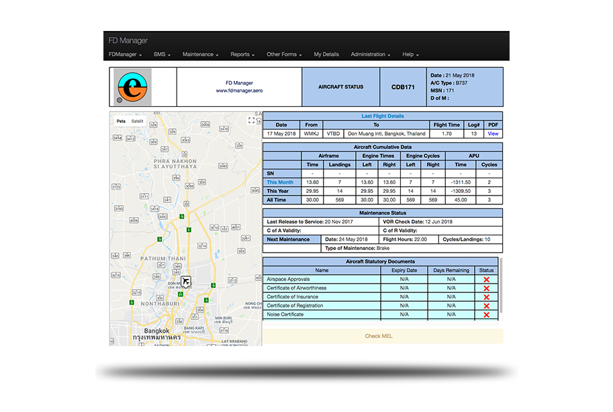The height and width of the screenshot is (412, 613).
Task: Click Next Maintenance Date: 24 May 2018
Action: point(350,239)
